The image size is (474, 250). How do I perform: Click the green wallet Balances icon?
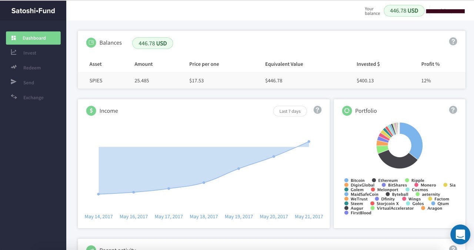[x=91, y=43]
